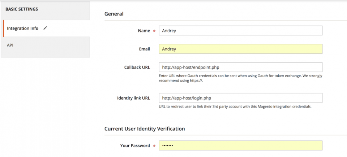Viewport: 347px width, 157px height.
Task: Click the BASIC SETTINGS panel header
Action: [x=22, y=9]
